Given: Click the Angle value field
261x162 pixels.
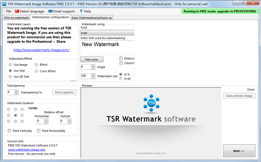Looking at the screenshot, I should [x=86, y=67].
